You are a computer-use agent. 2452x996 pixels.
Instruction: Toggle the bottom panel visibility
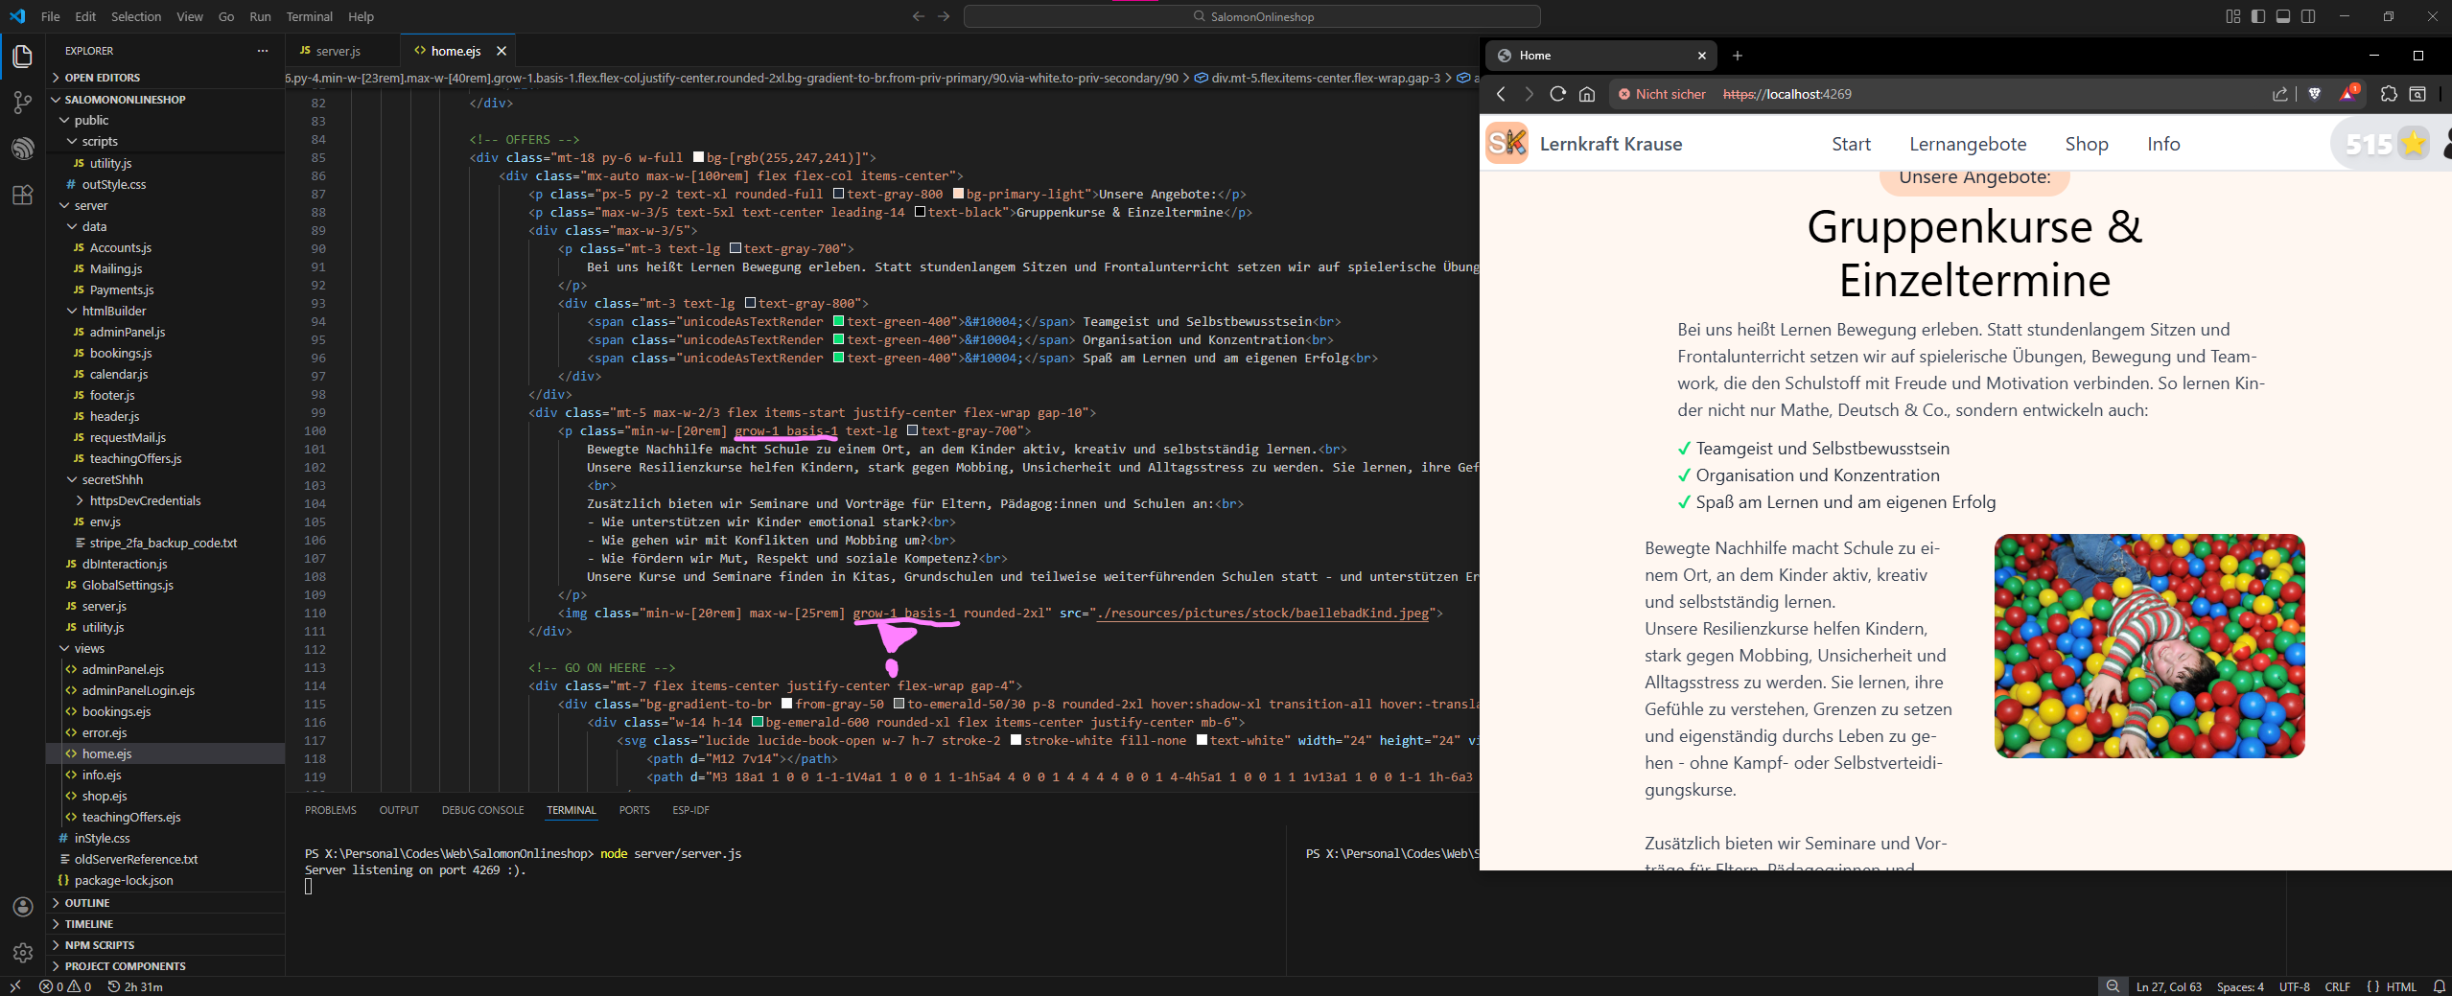coord(2283,16)
